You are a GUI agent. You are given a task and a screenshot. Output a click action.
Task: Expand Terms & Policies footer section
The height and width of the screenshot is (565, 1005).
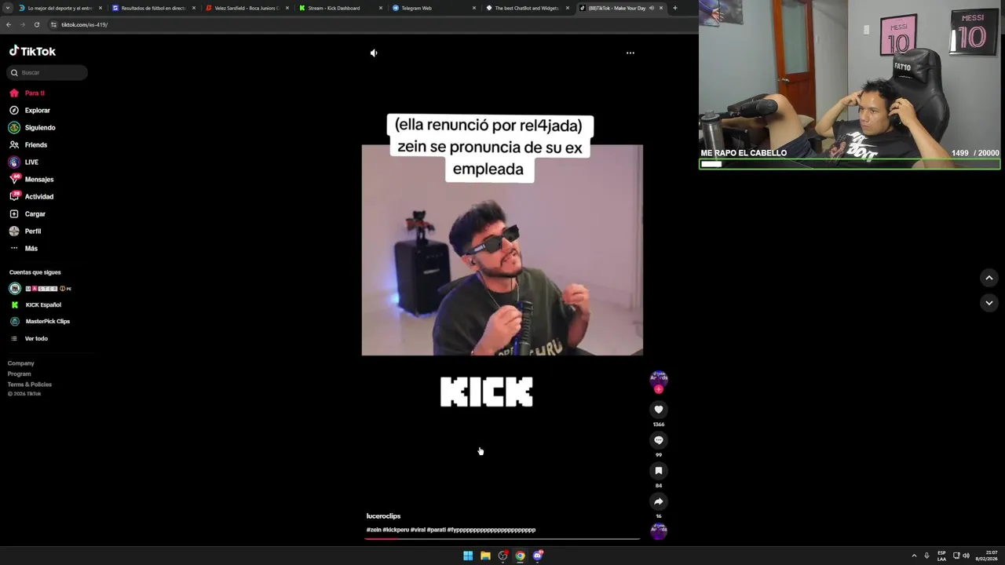click(x=30, y=385)
